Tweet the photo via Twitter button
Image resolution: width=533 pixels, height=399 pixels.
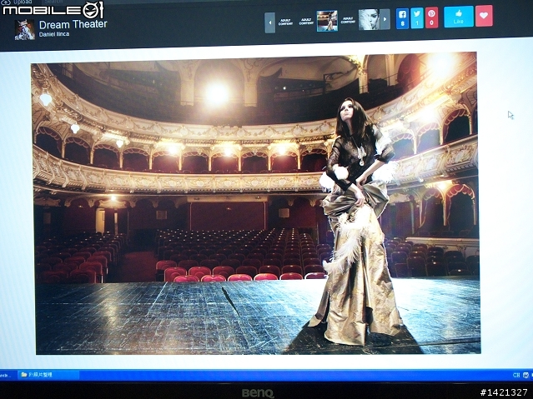click(x=417, y=18)
